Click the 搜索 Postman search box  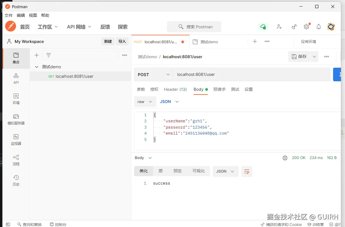[x=194, y=27]
